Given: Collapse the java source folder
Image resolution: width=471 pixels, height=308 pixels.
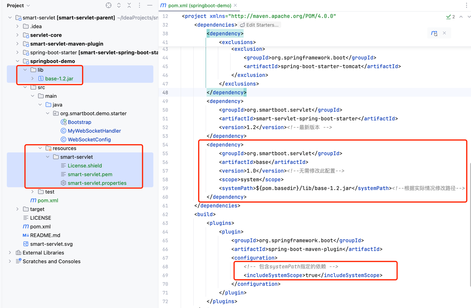Looking at the screenshot, I should pyautogui.click(x=40, y=105).
